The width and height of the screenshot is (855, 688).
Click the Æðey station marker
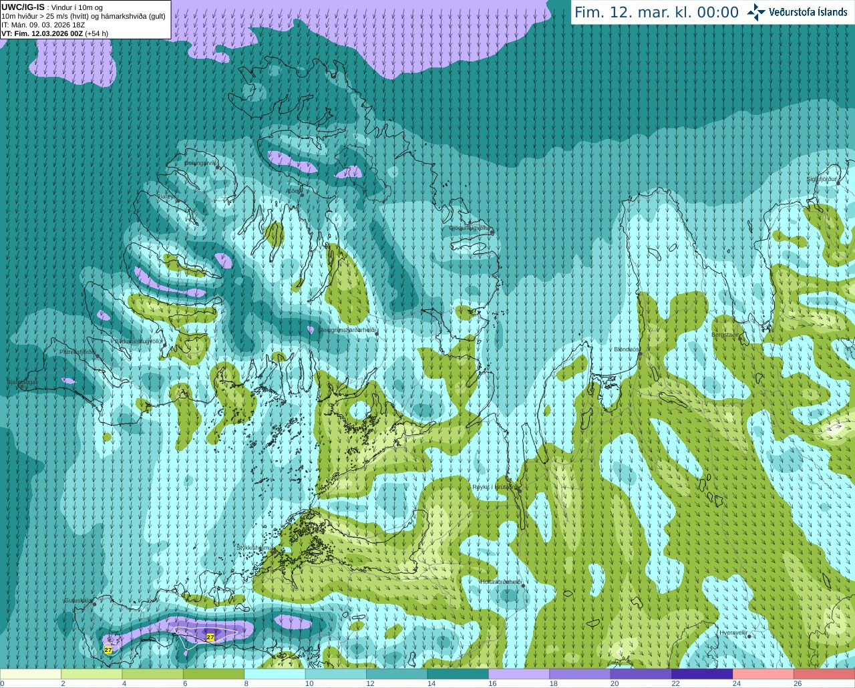(302, 195)
